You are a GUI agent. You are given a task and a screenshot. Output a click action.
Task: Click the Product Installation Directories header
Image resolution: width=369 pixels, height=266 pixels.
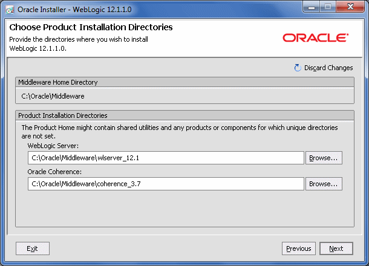tap(184, 115)
